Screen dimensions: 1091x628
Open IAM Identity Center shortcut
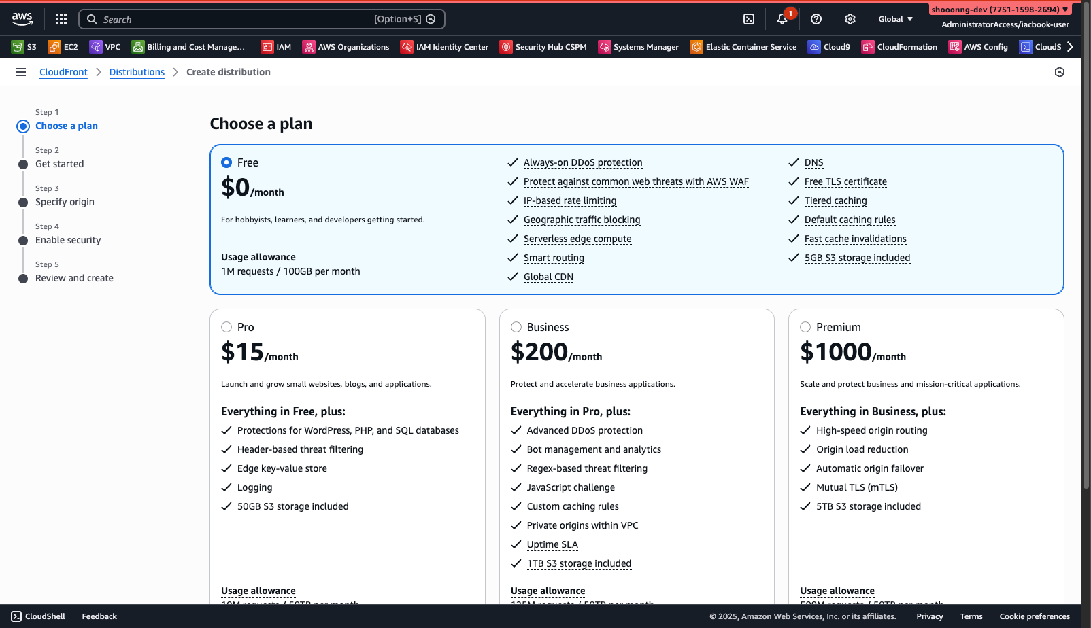pos(445,47)
